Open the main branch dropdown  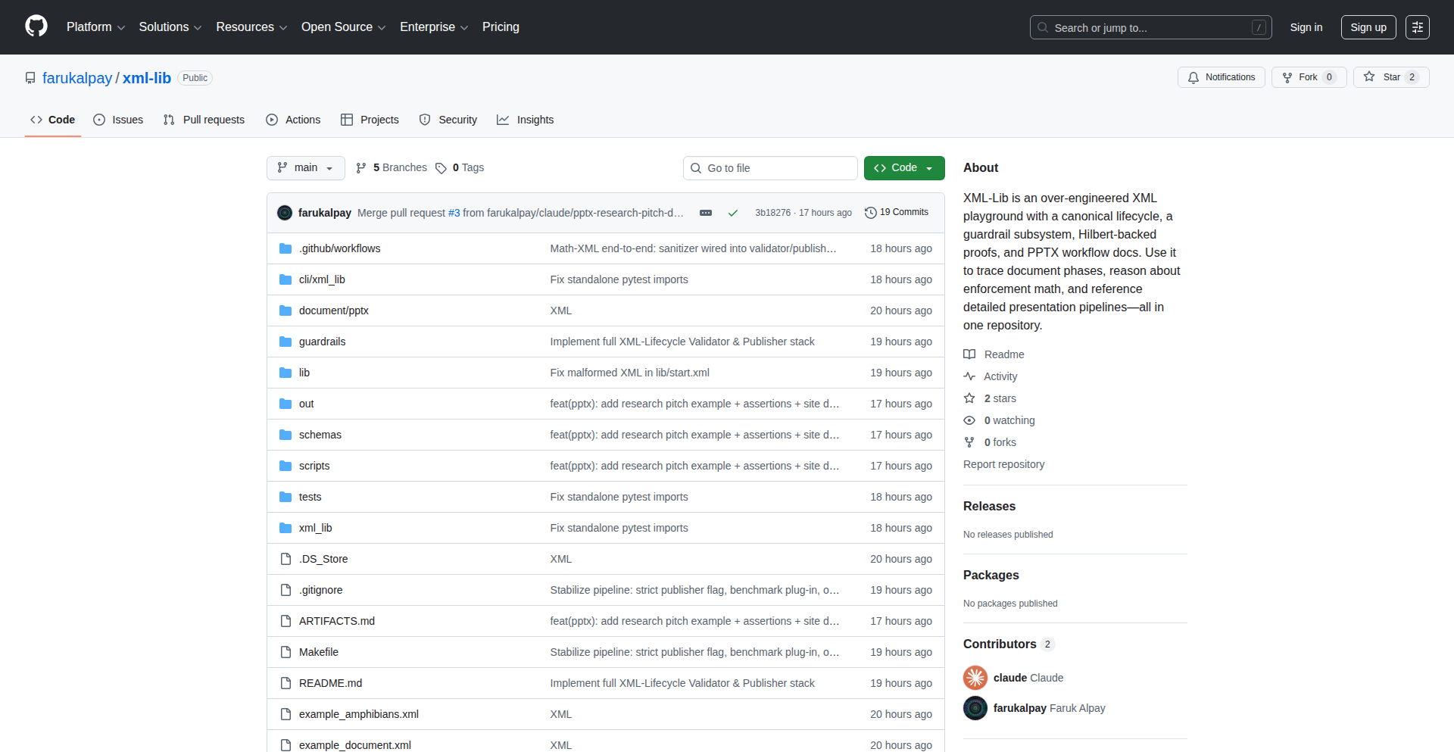305,167
